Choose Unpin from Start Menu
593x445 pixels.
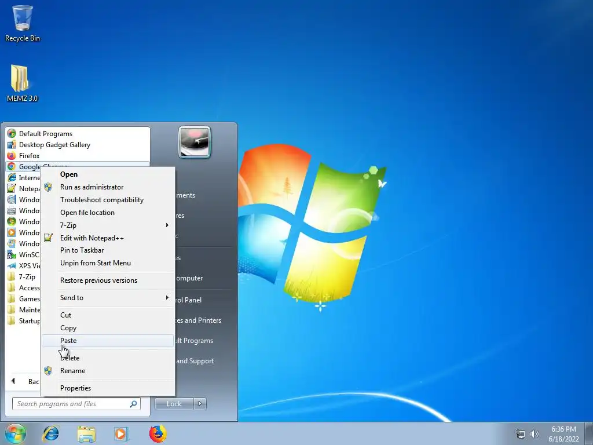pyautogui.click(x=107, y=263)
